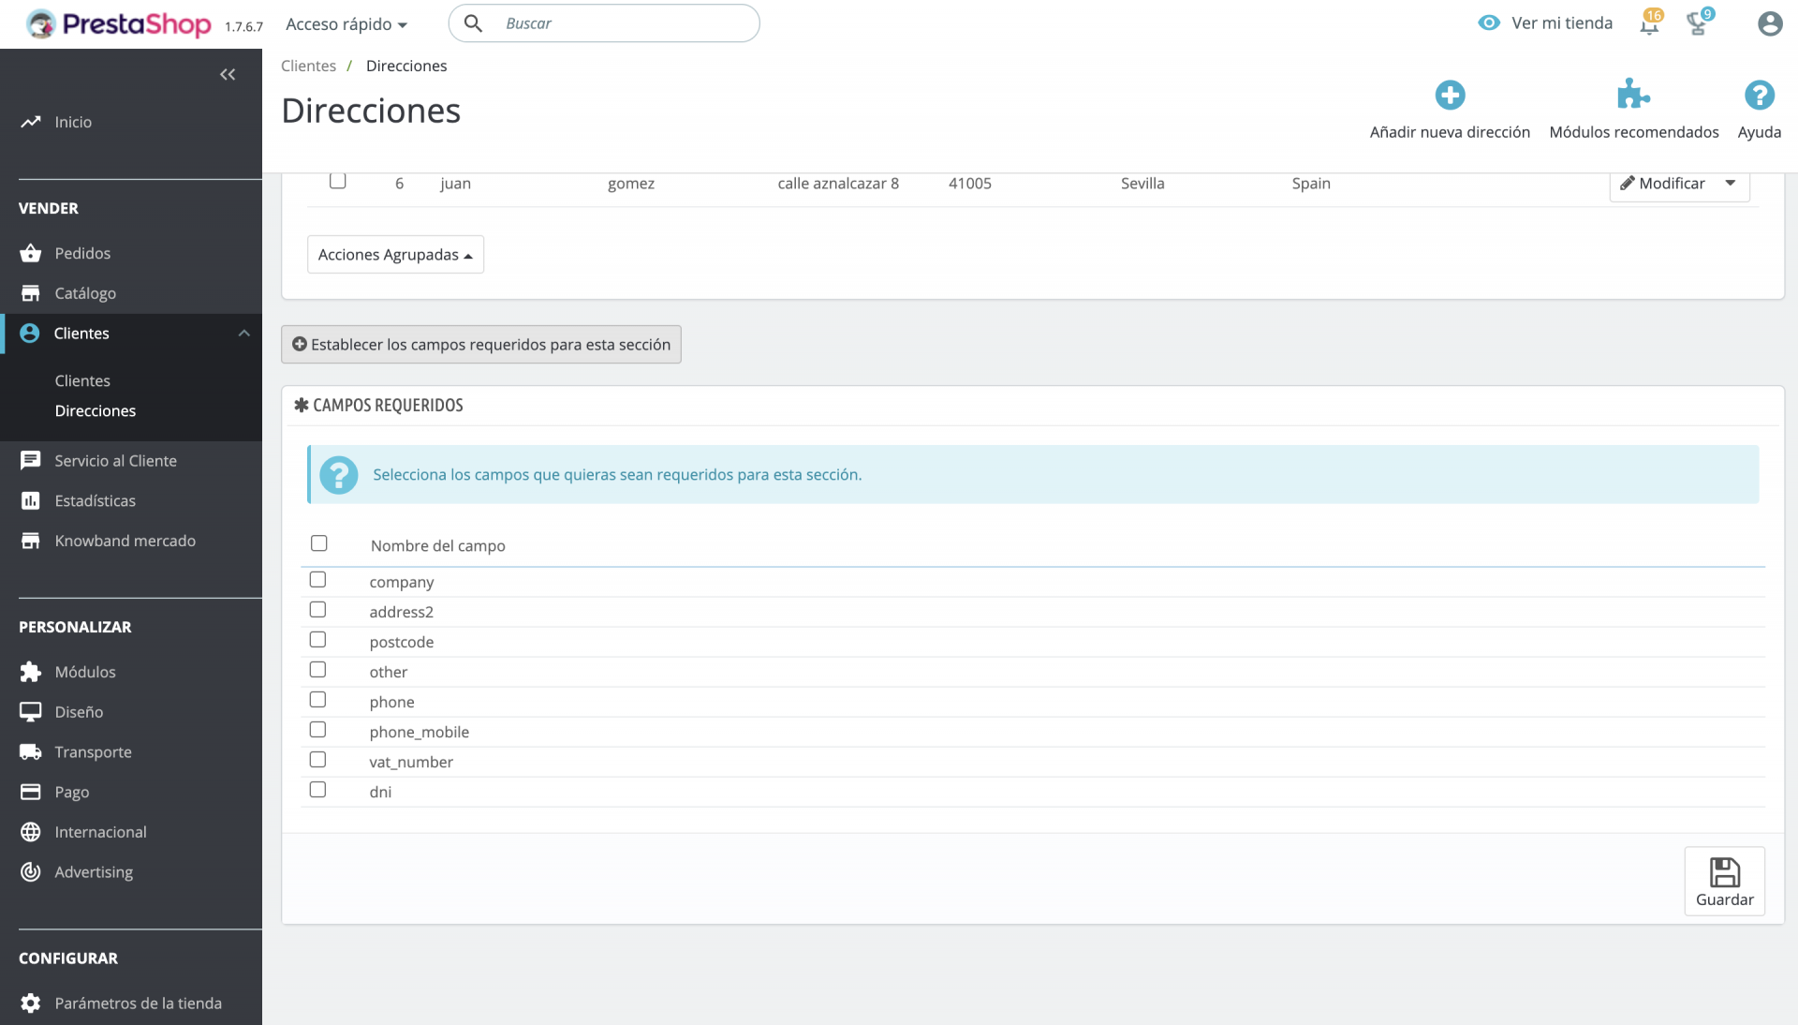Click the Ver mi tienda eye icon
Image resolution: width=1798 pixels, height=1025 pixels.
(x=1489, y=23)
